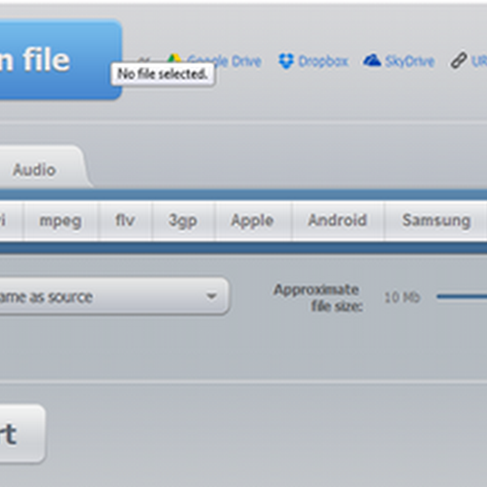Click the SkyDrive cloud icon
The height and width of the screenshot is (487, 487).
372,60
